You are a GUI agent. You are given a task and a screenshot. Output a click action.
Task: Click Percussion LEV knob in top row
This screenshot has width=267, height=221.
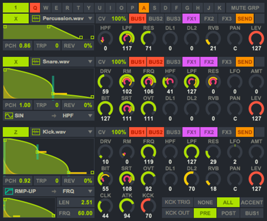pos(256,38)
